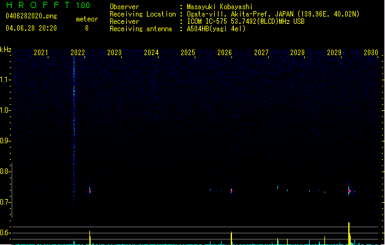Select the filename 0406282020.png
Screen dimensions: 385x245
pyautogui.click(x=31, y=16)
